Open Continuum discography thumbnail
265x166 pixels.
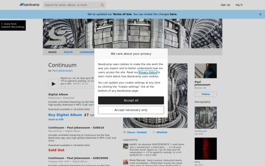206,118
